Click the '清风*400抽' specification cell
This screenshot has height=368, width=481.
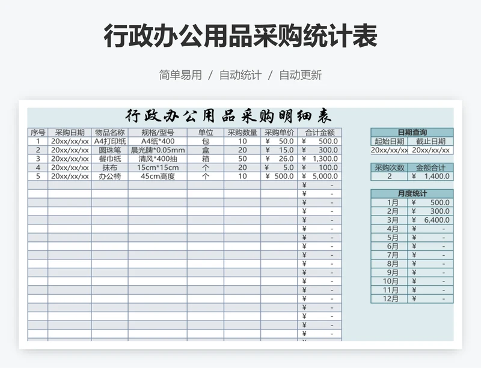158,158
